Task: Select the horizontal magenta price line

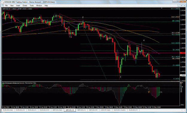Action: [91, 53]
